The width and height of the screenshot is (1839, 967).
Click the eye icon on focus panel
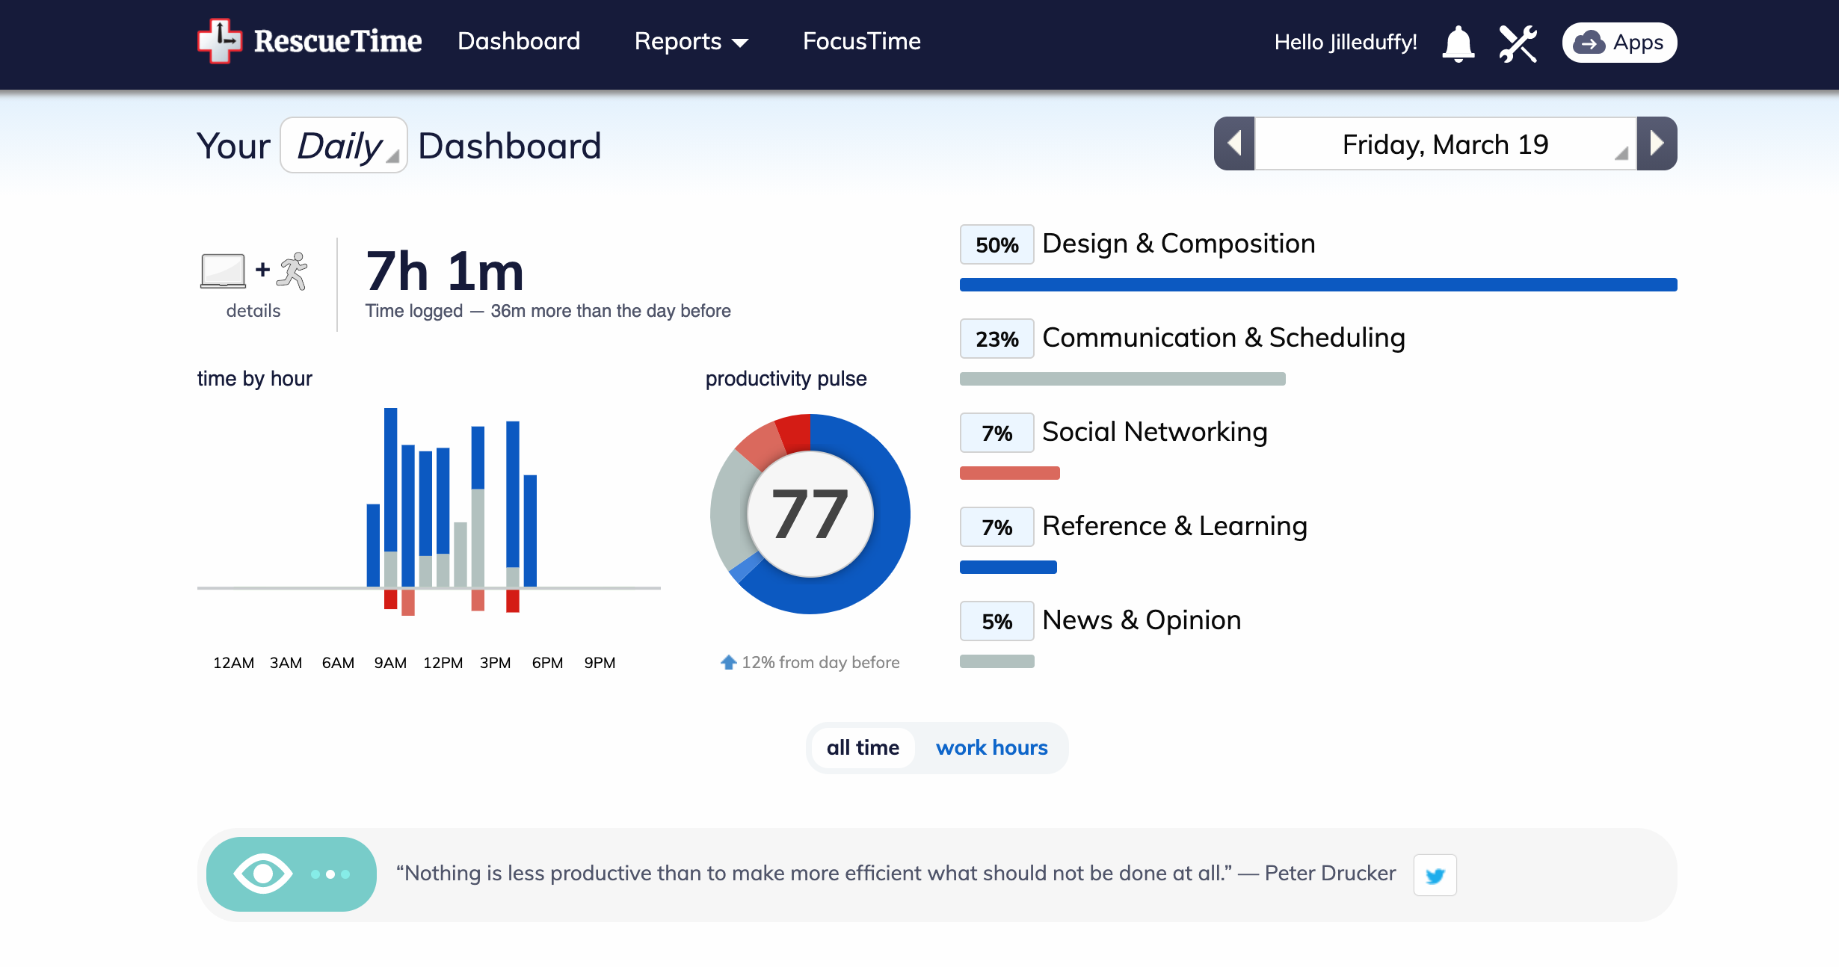259,874
